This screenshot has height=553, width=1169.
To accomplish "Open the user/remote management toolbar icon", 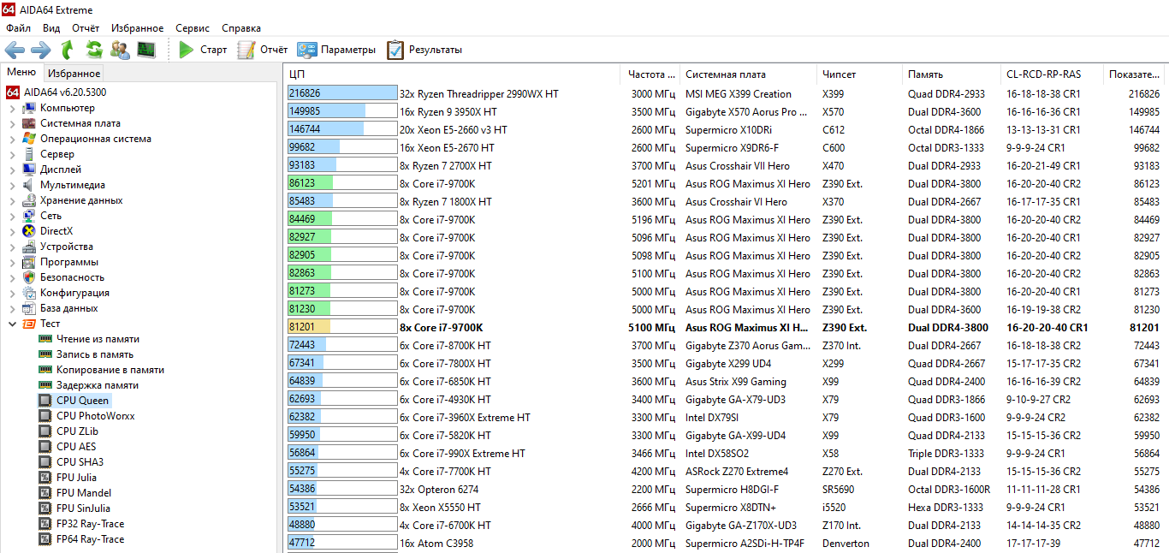I will point(121,50).
